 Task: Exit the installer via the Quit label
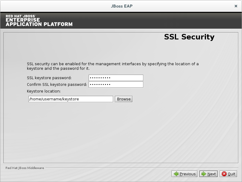coord(231,174)
